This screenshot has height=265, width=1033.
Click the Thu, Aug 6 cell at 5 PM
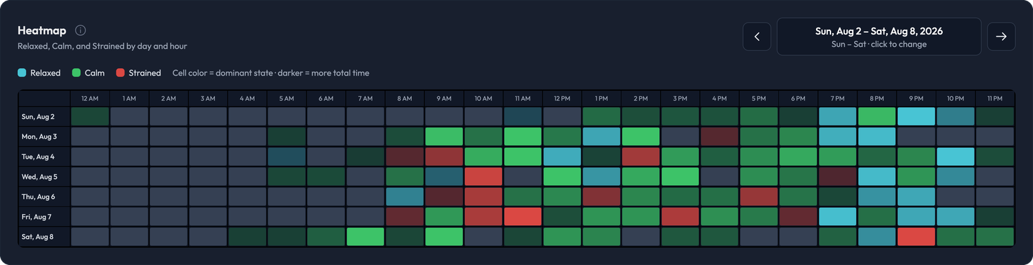click(x=760, y=197)
